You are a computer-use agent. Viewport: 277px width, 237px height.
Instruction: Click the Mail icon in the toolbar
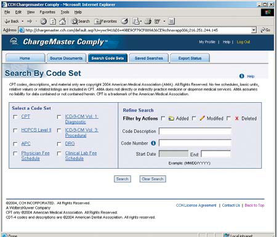pyautogui.click(x=136, y=21)
